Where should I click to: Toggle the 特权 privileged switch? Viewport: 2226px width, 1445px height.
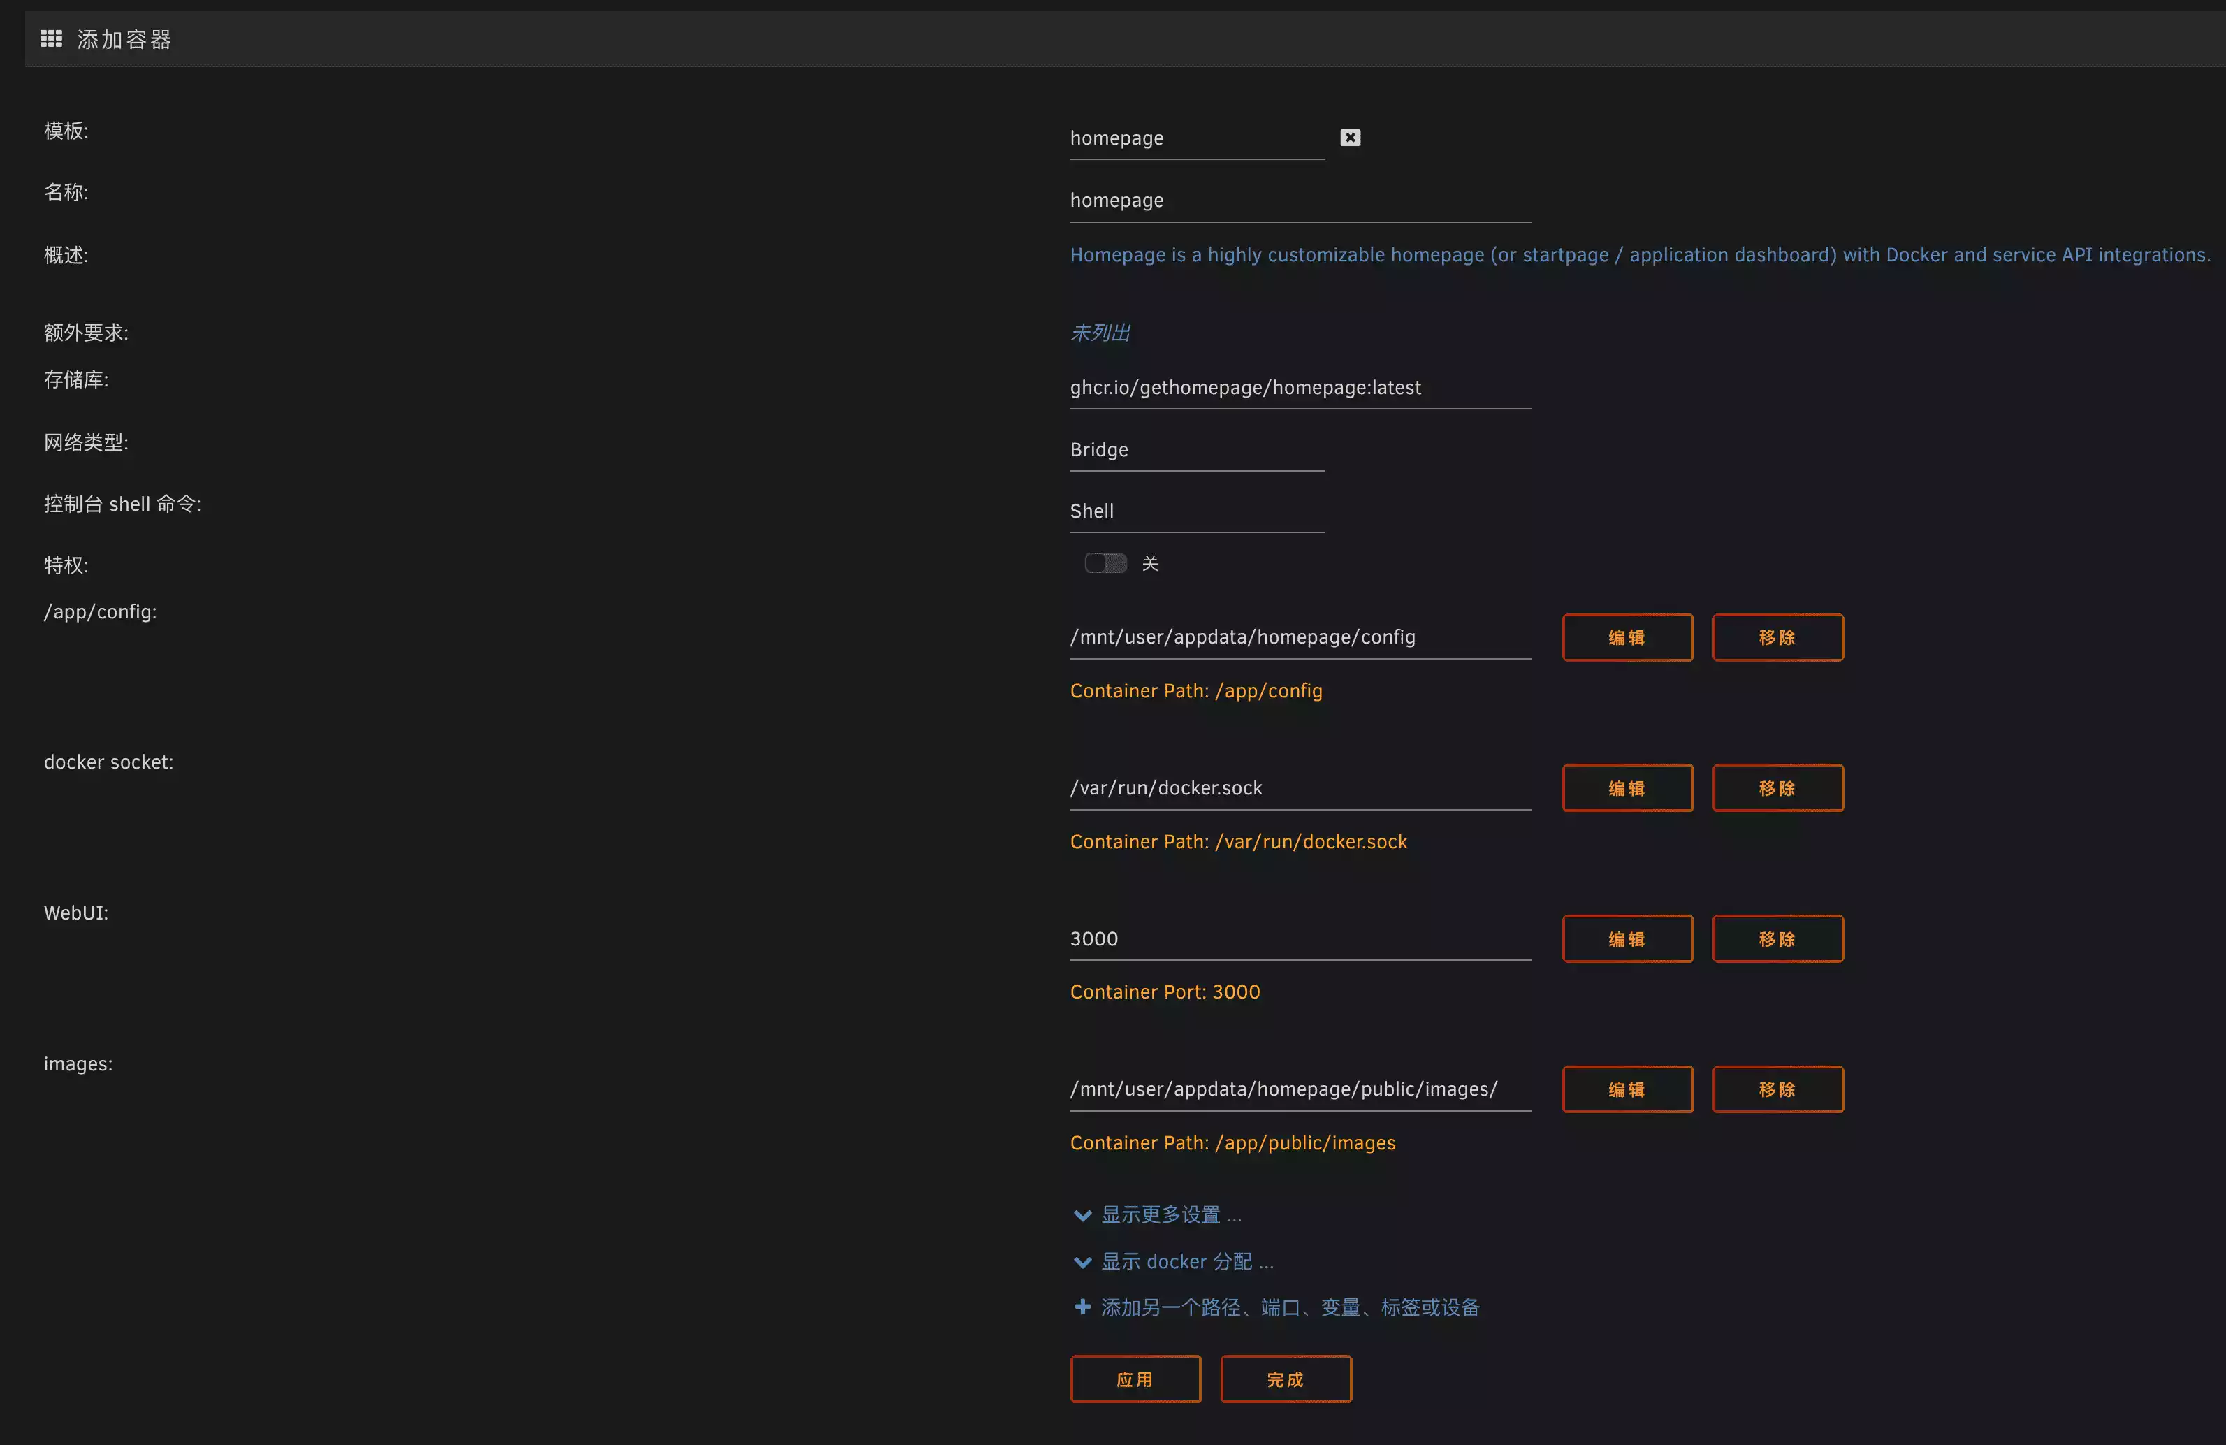coord(1105,563)
